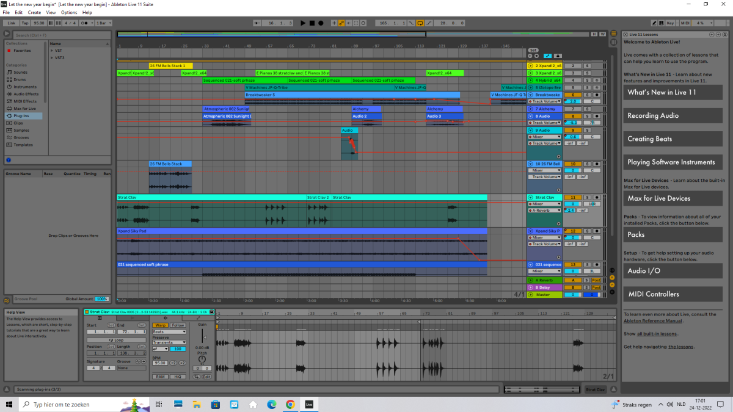Image resolution: width=733 pixels, height=412 pixels.
Task: Toggle the computer MIDI keyboard icon
Action: point(661,23)
